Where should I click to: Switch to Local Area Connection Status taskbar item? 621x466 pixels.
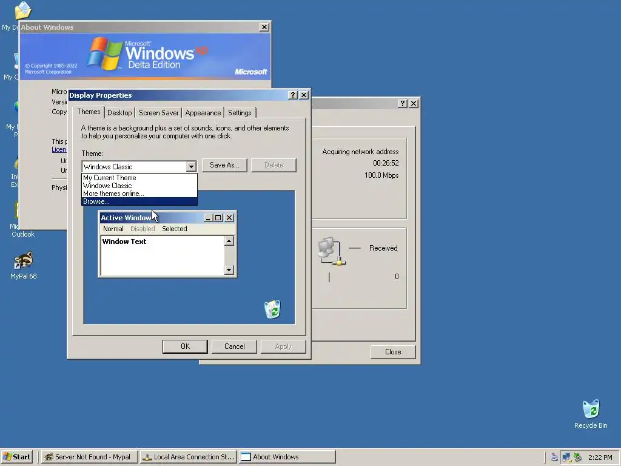tap(189, 457)
